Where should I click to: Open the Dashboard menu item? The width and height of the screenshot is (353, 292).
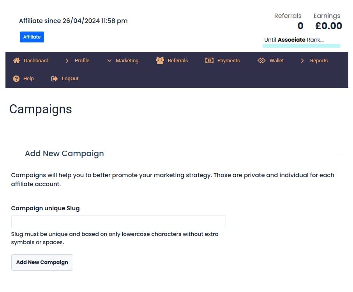click(36, 60)
